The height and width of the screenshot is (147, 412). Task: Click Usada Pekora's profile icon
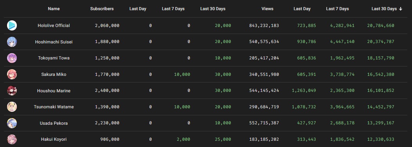[12, 123]
